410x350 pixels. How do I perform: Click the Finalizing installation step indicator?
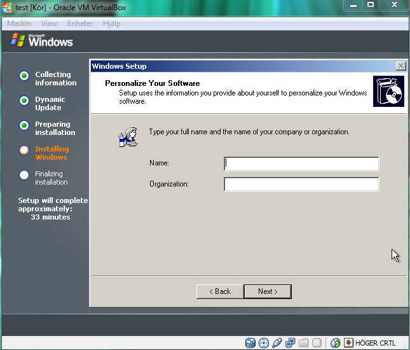coord(24,175)
